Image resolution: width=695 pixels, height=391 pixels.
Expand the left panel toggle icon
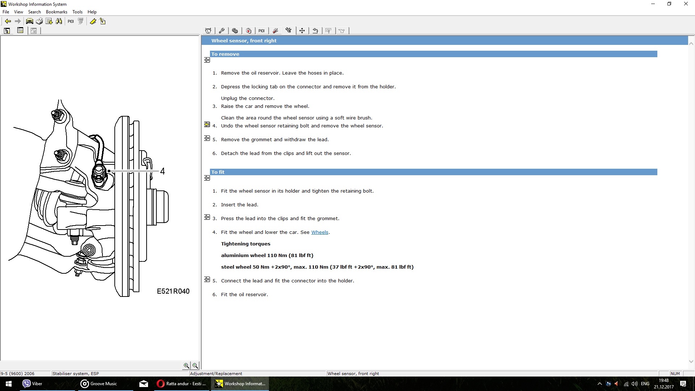(x=7, y=30)
